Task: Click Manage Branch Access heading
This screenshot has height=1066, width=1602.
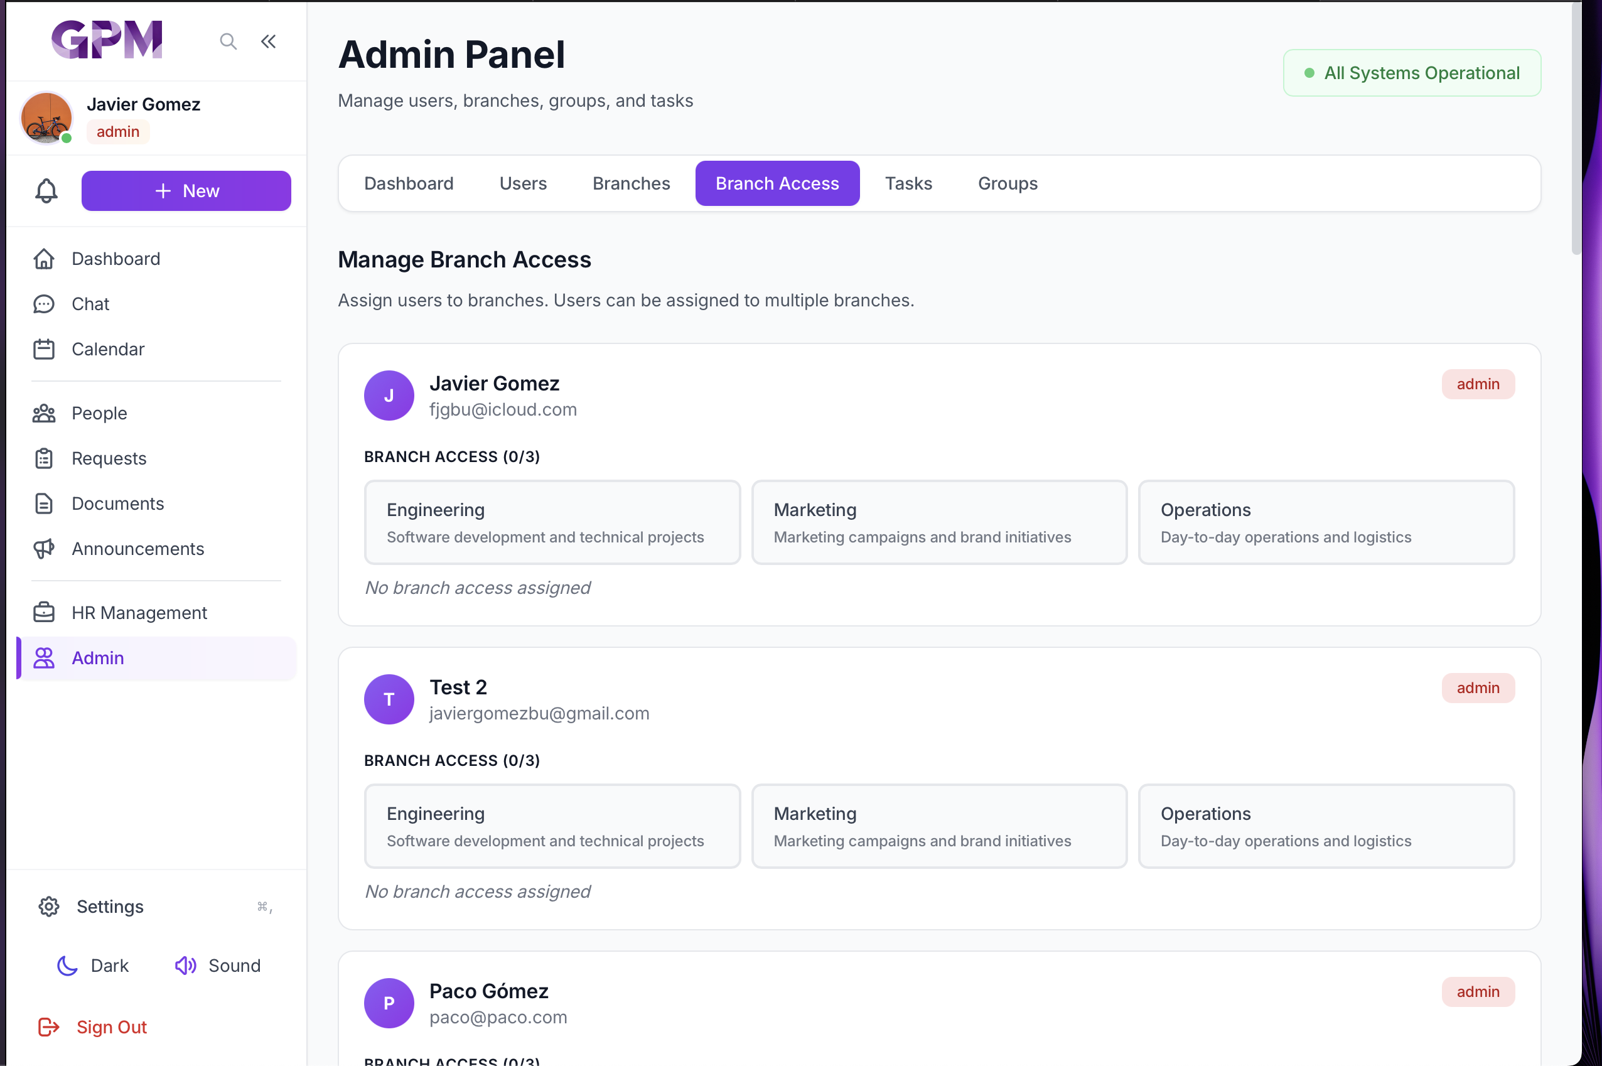Action: pyautogui.click(x=465, y=260)
